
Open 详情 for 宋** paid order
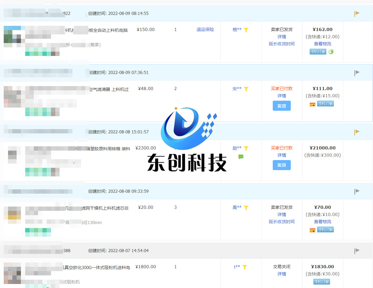point(282,96)
